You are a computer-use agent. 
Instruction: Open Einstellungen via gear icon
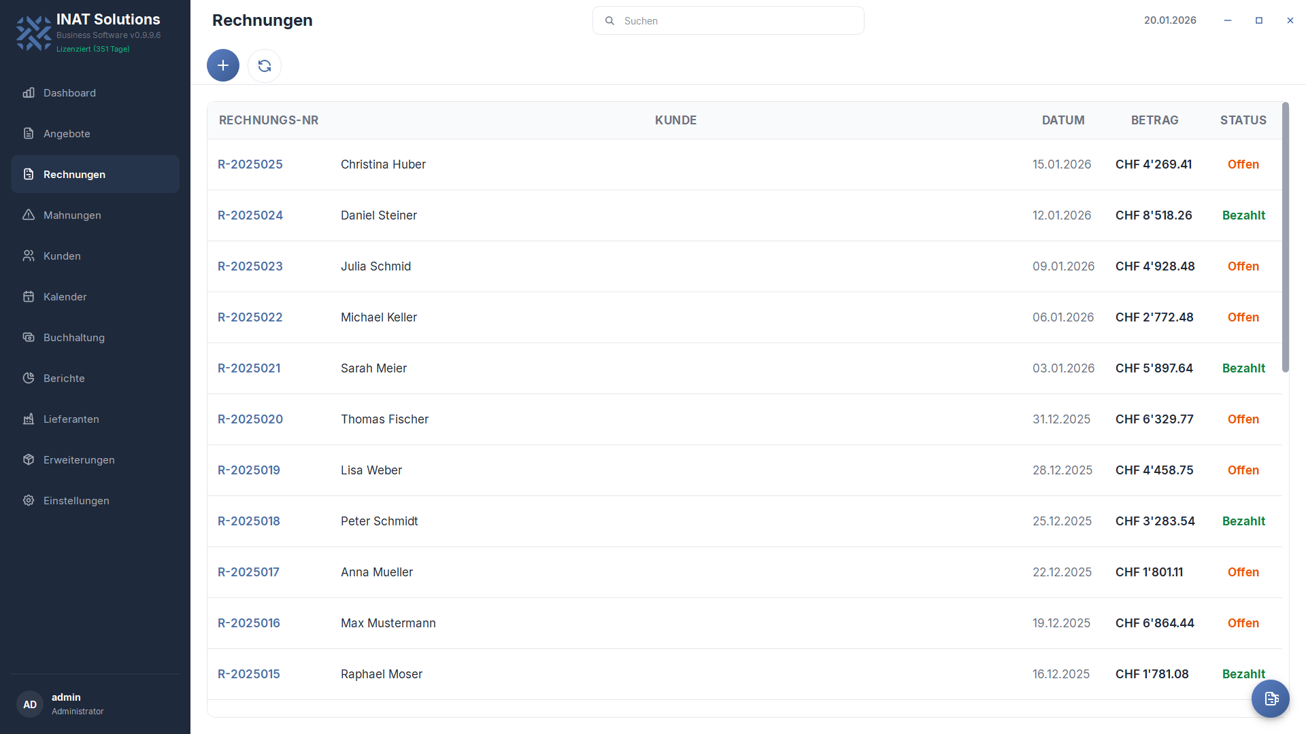pos(29,501)
